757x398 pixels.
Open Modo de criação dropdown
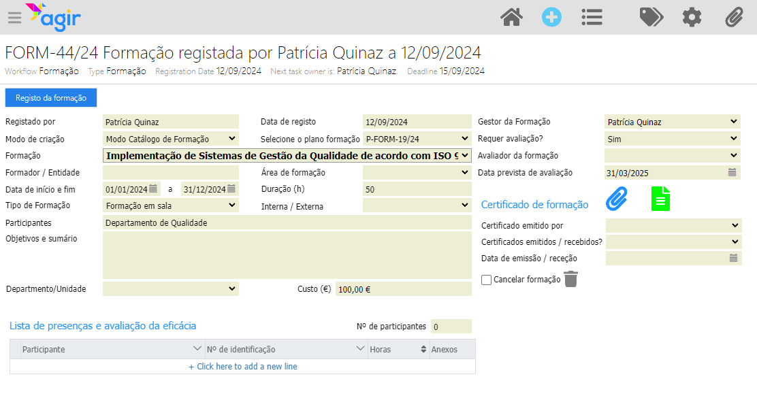[171, 139]
